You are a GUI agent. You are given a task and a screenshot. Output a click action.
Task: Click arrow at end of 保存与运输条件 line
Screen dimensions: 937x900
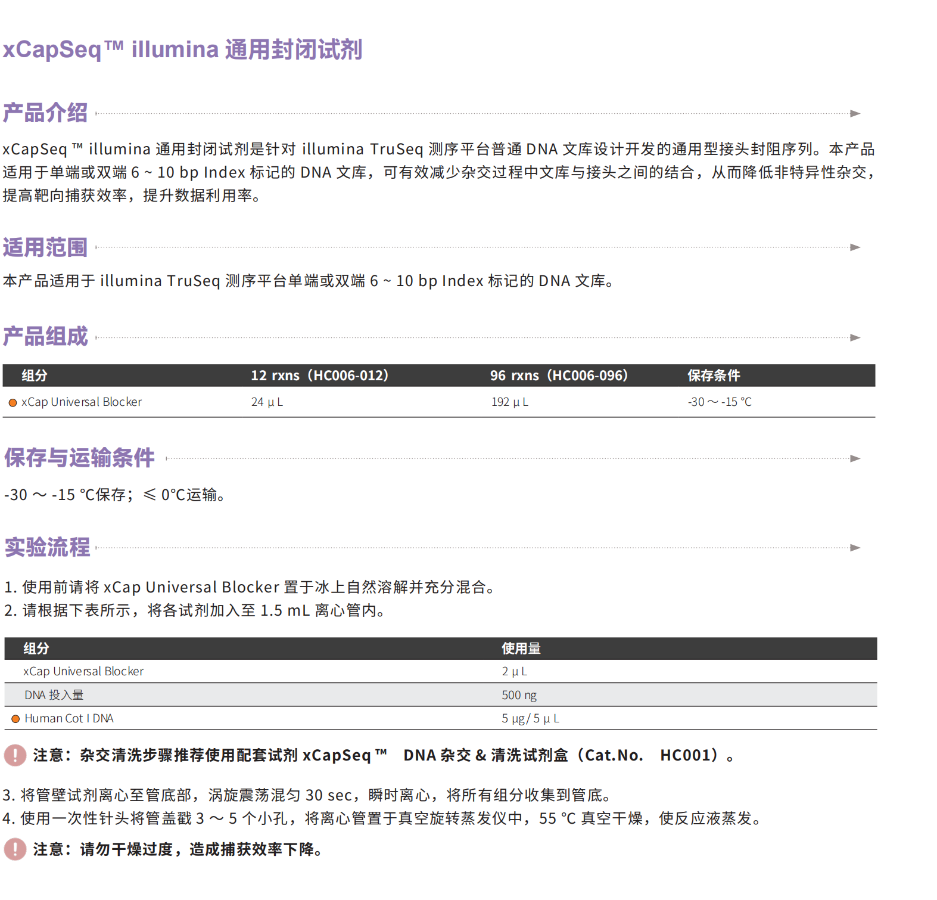855,458
